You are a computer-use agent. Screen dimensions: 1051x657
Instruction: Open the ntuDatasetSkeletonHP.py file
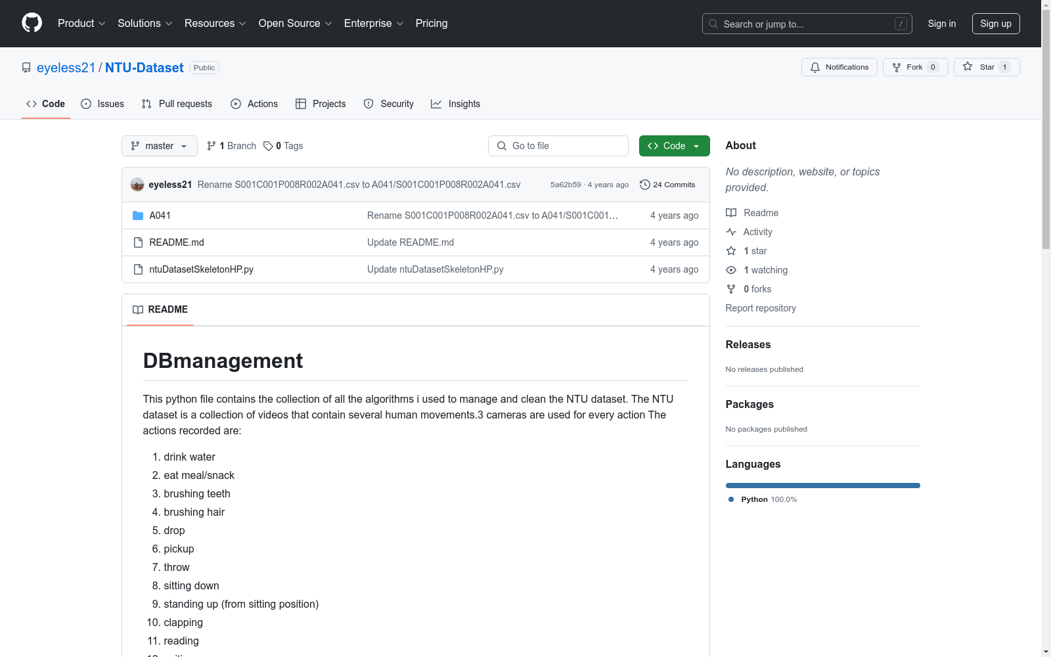[202, 269]
